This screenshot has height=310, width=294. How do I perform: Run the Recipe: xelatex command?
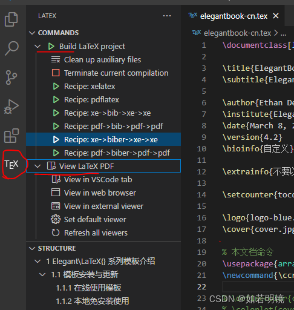pos(90,87)
